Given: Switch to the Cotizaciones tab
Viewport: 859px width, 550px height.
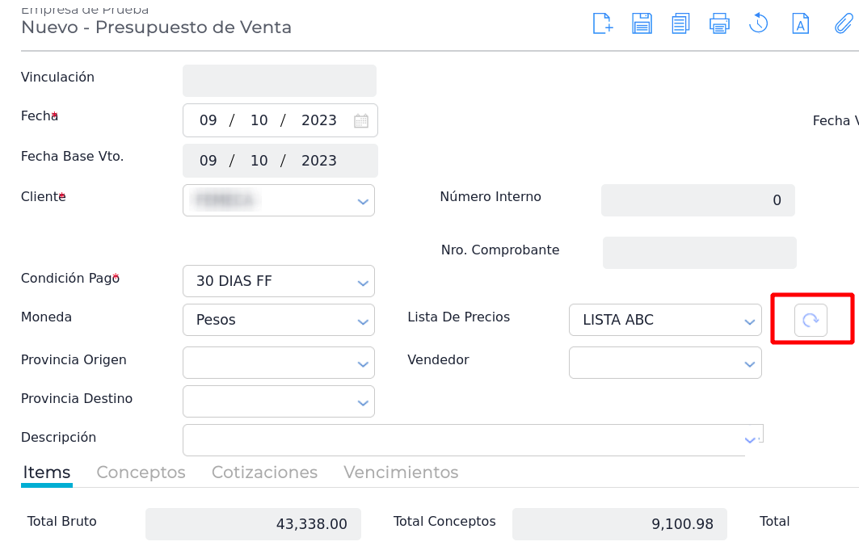Looking at the screenshot, I should (264, 472).
